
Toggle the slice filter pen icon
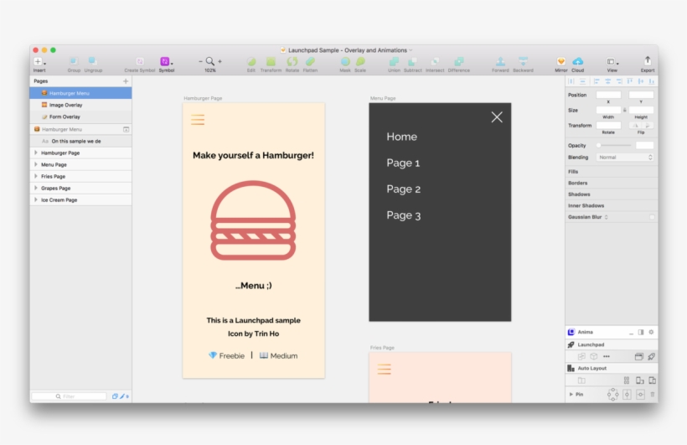click(x=123, y=396)
